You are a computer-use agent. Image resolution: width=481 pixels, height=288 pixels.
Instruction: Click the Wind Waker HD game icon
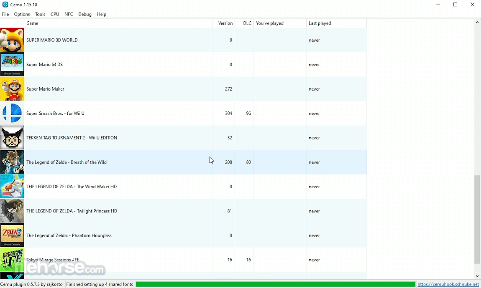[12, 187]
